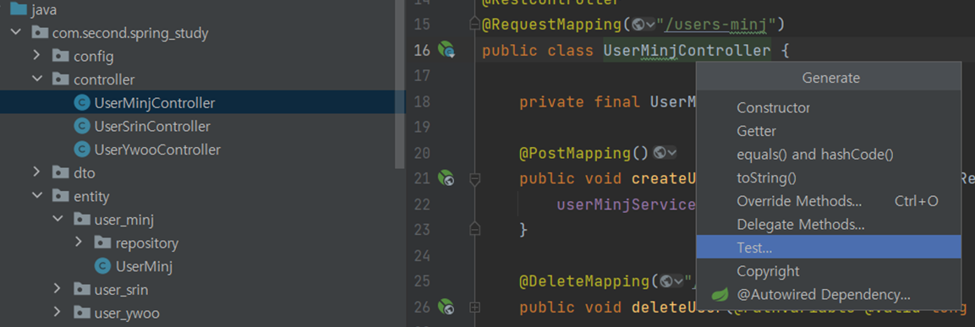The width and height of the screenshot is (975, 327).
Task: Select equals() and hashCode() option
Action: (828, 154)
